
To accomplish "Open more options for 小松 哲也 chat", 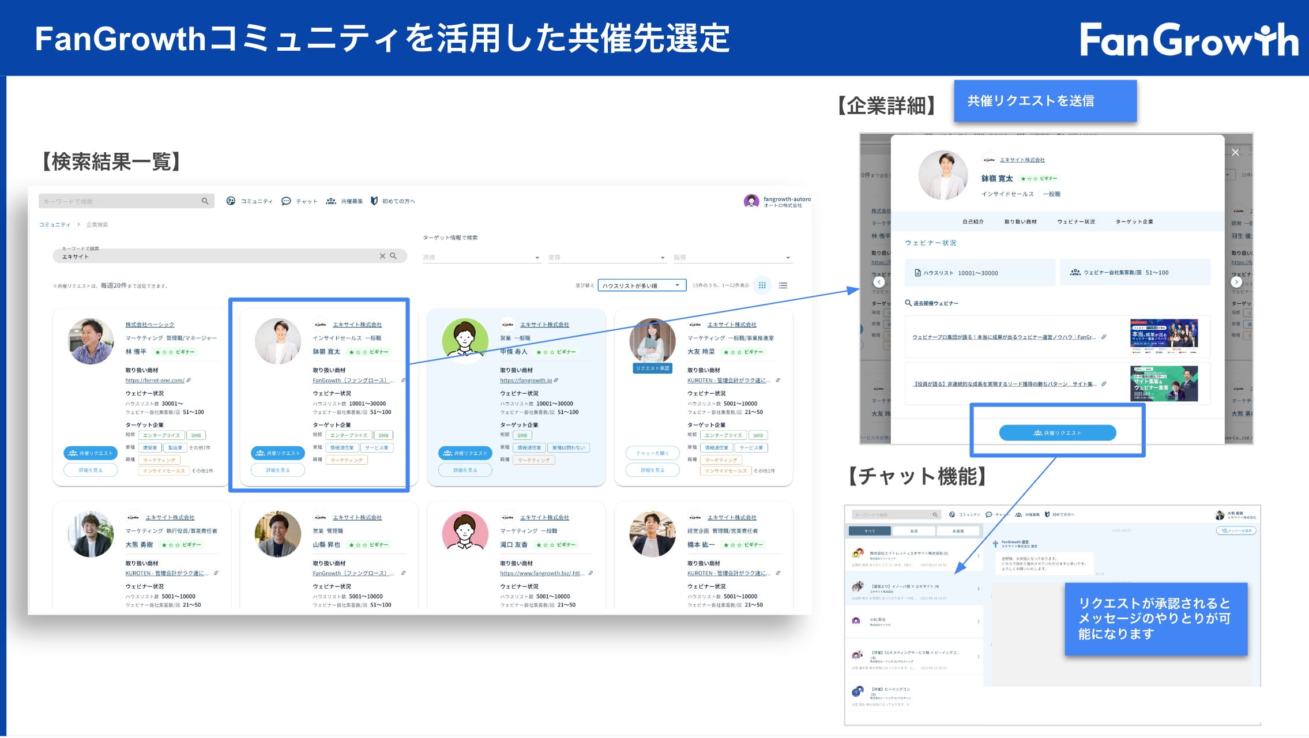I will (979, 622).
